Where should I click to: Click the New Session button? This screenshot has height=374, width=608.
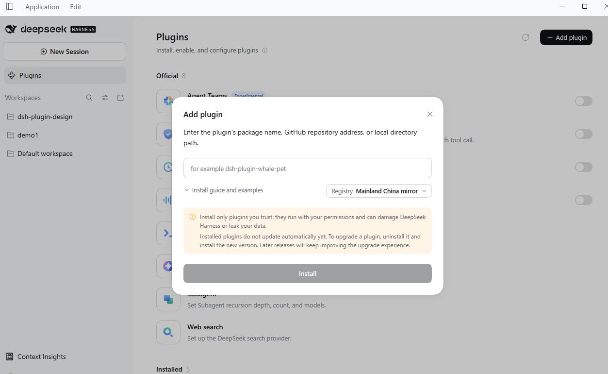(65, 51)
